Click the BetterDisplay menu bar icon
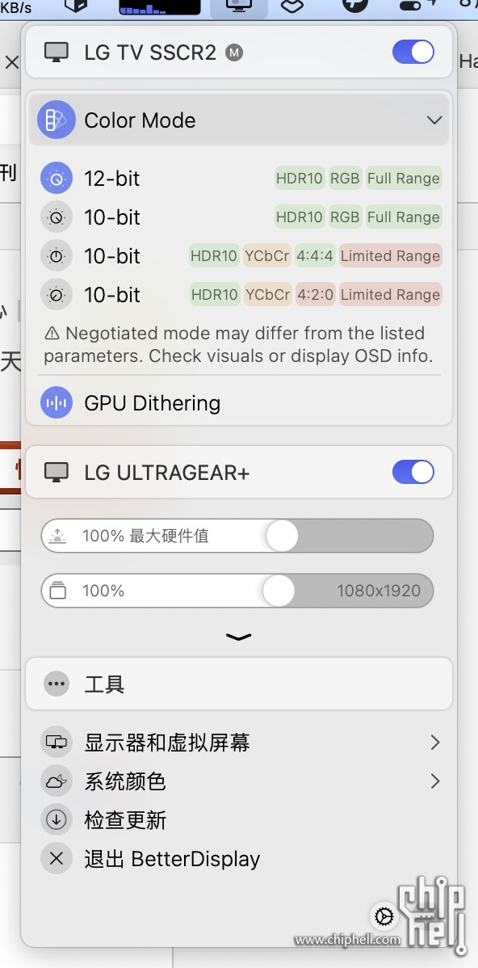478x968 pixels. click(x=239, y=7)
